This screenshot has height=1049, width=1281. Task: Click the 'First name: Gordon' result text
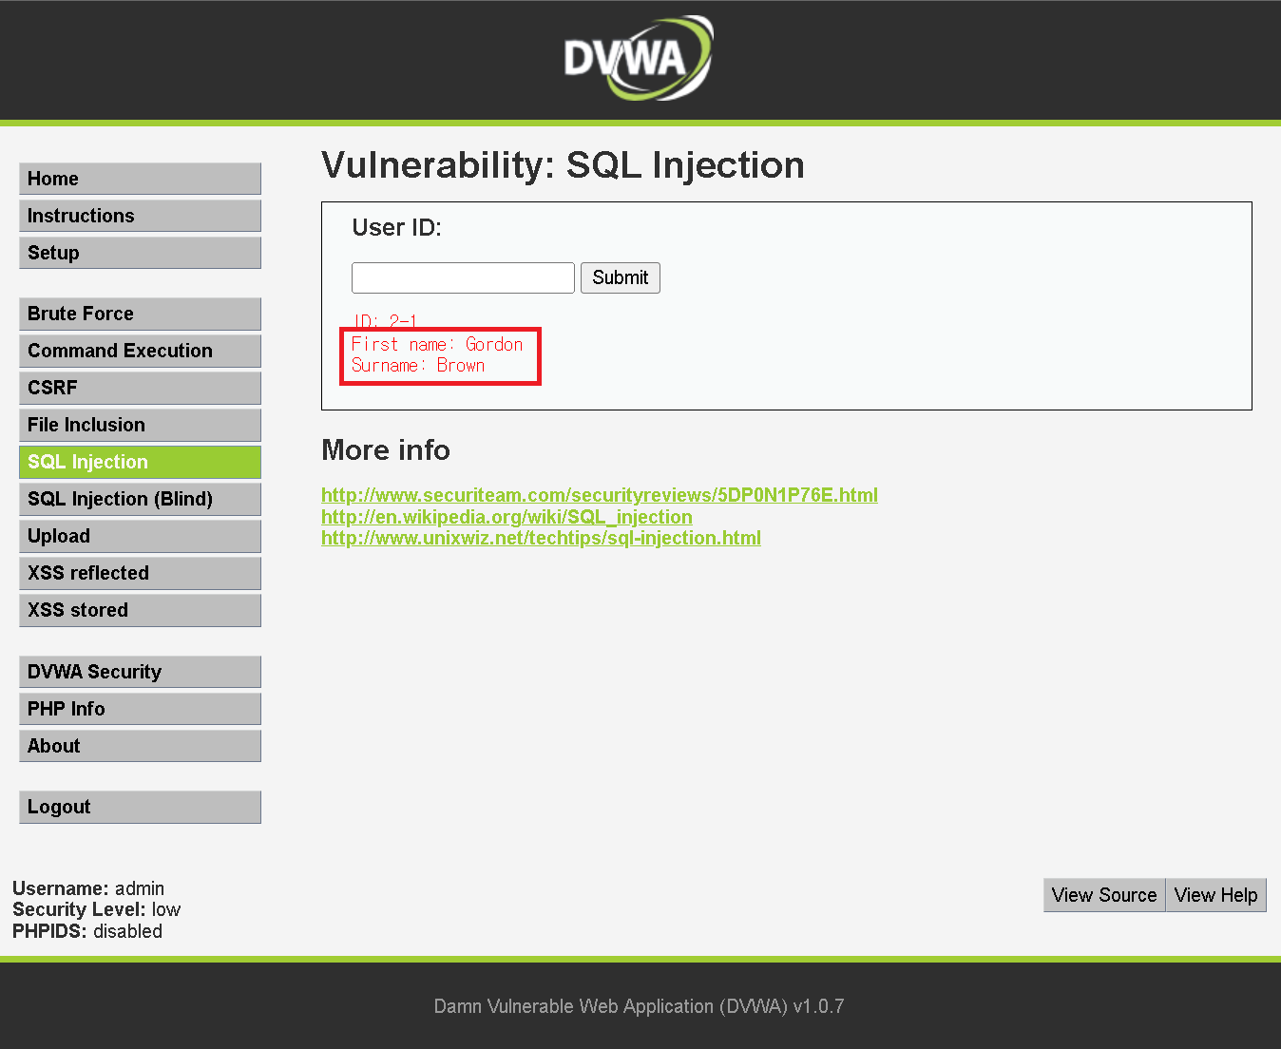[x=437, y=344]
